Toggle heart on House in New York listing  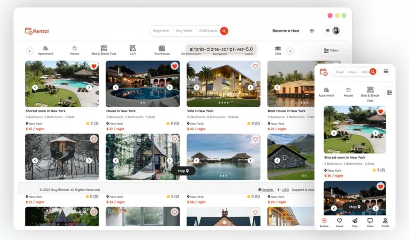tap(175, 66)
